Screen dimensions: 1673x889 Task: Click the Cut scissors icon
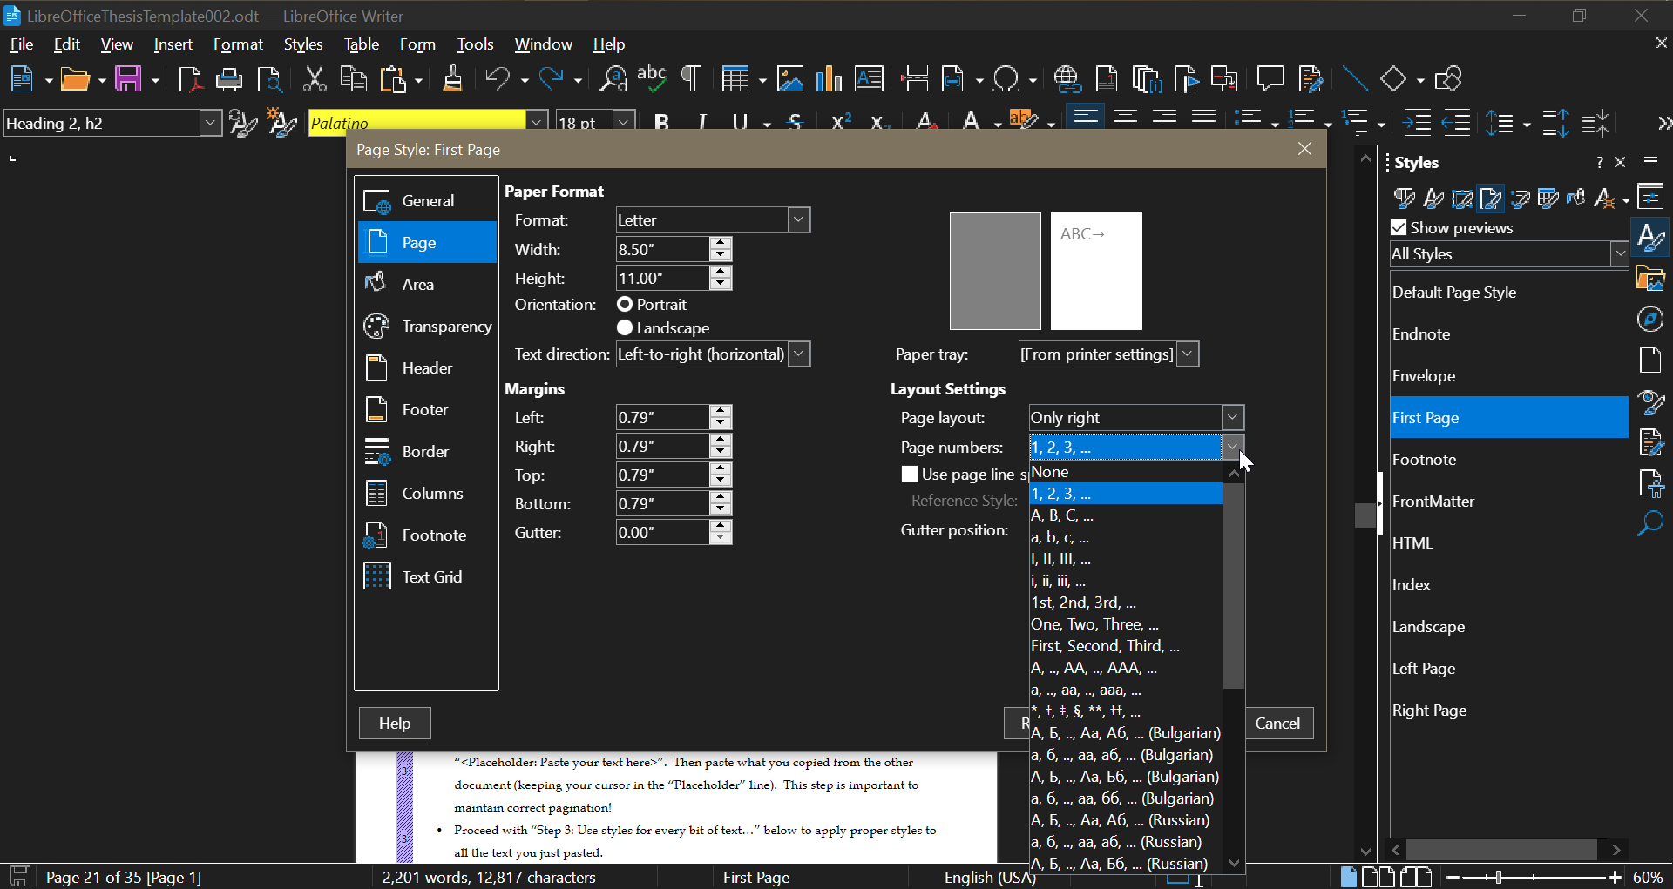point(314,79)
